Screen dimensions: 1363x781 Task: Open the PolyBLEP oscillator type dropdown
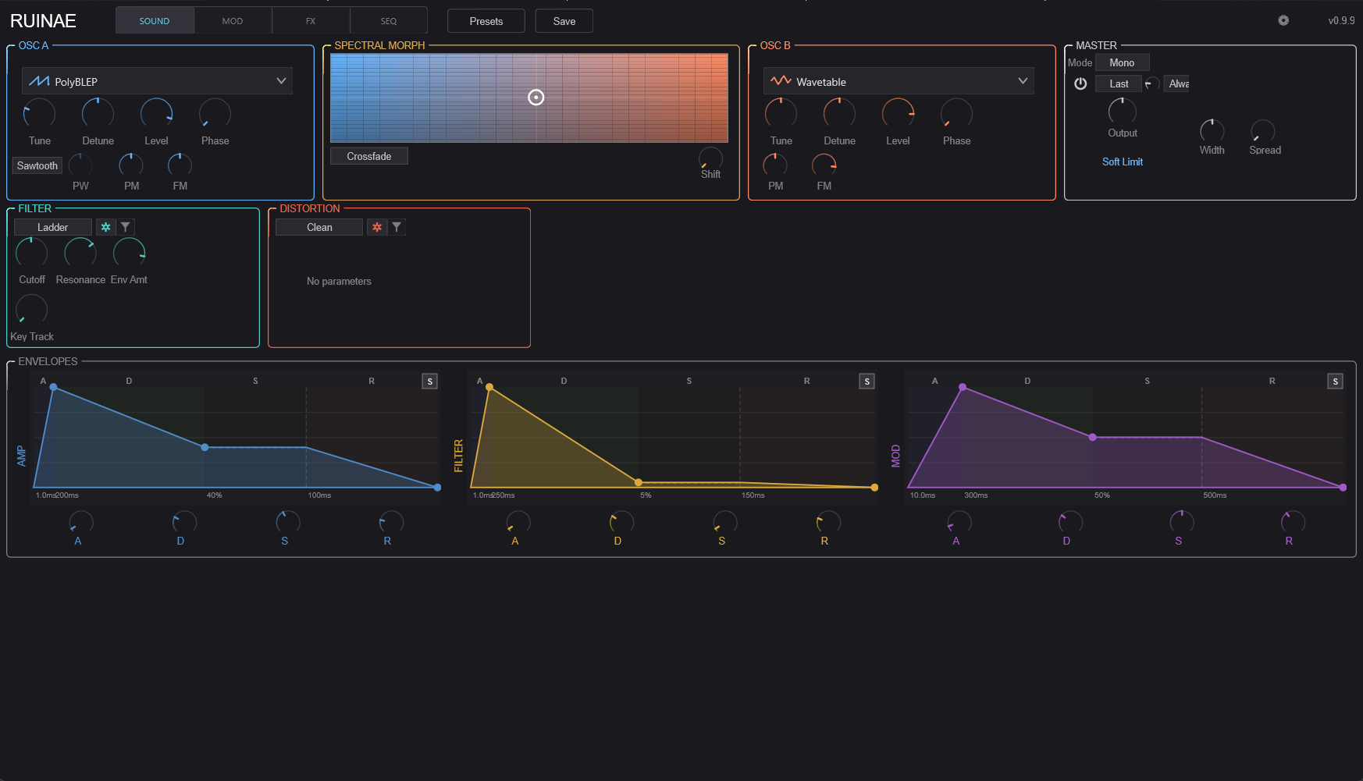point(156,80)
